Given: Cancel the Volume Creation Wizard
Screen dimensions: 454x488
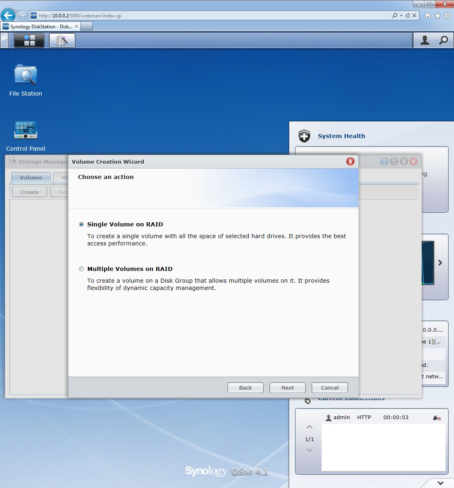Looking at the screenshot, I should (x=329, y=388).
